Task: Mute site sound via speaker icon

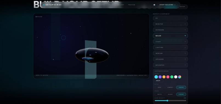Action: (154, 5)
